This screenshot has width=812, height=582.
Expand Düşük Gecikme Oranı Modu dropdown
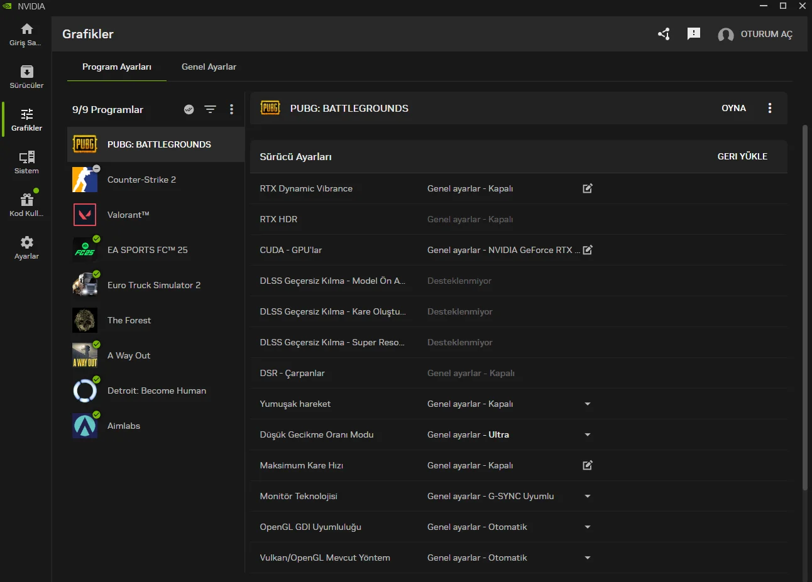click(588, 434)
